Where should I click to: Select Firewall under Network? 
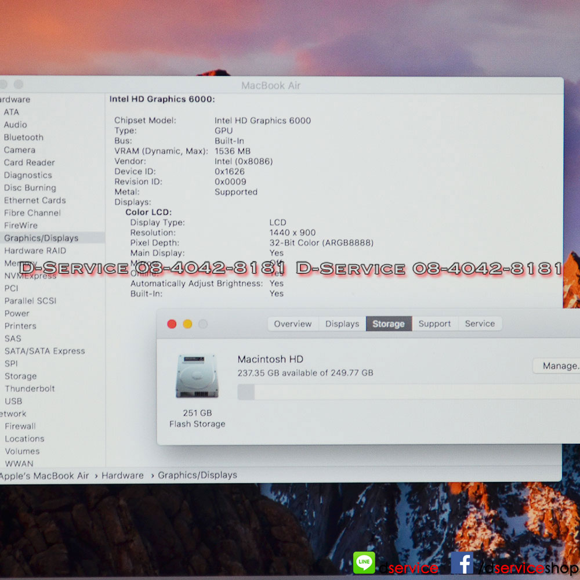point(20,426)
